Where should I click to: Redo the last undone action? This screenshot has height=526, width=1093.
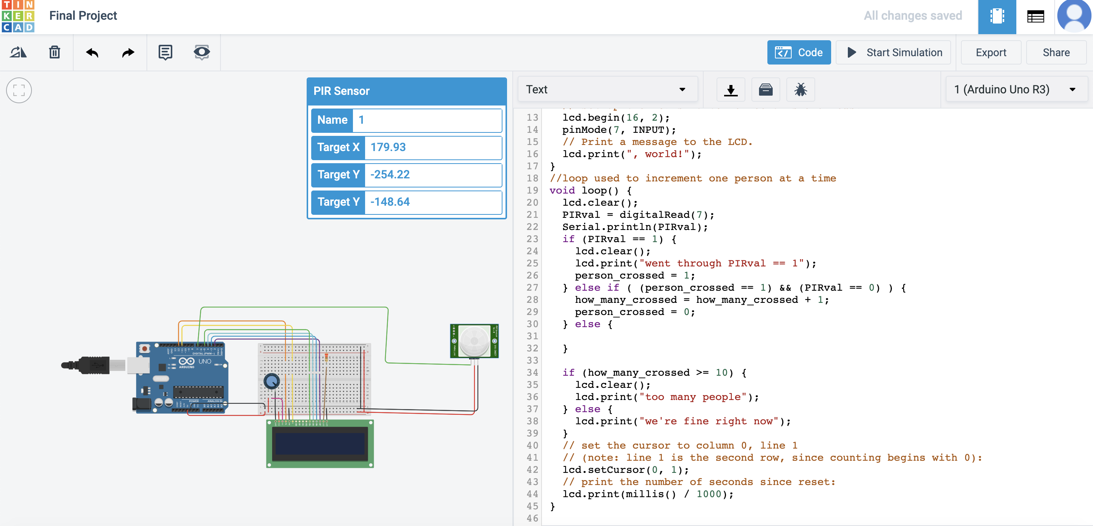128,53
